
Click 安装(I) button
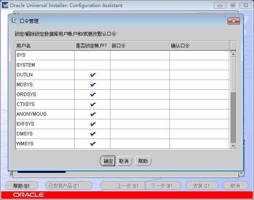click(x=202, y=185)
